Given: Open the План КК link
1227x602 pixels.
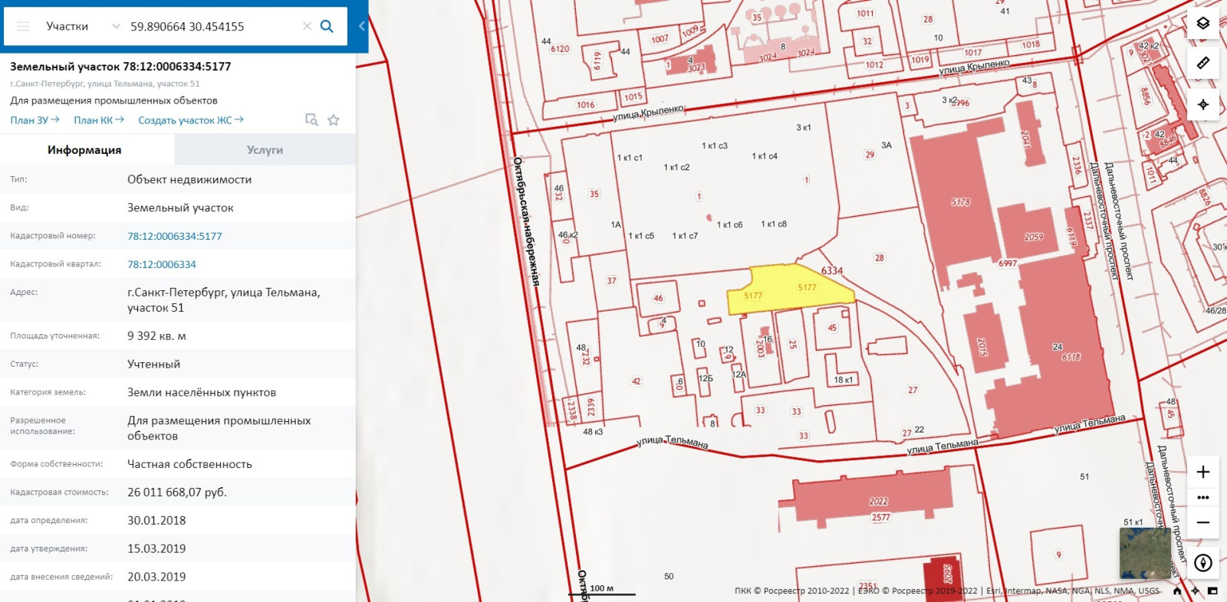Looking at the screenshot, I should [99, 120].
